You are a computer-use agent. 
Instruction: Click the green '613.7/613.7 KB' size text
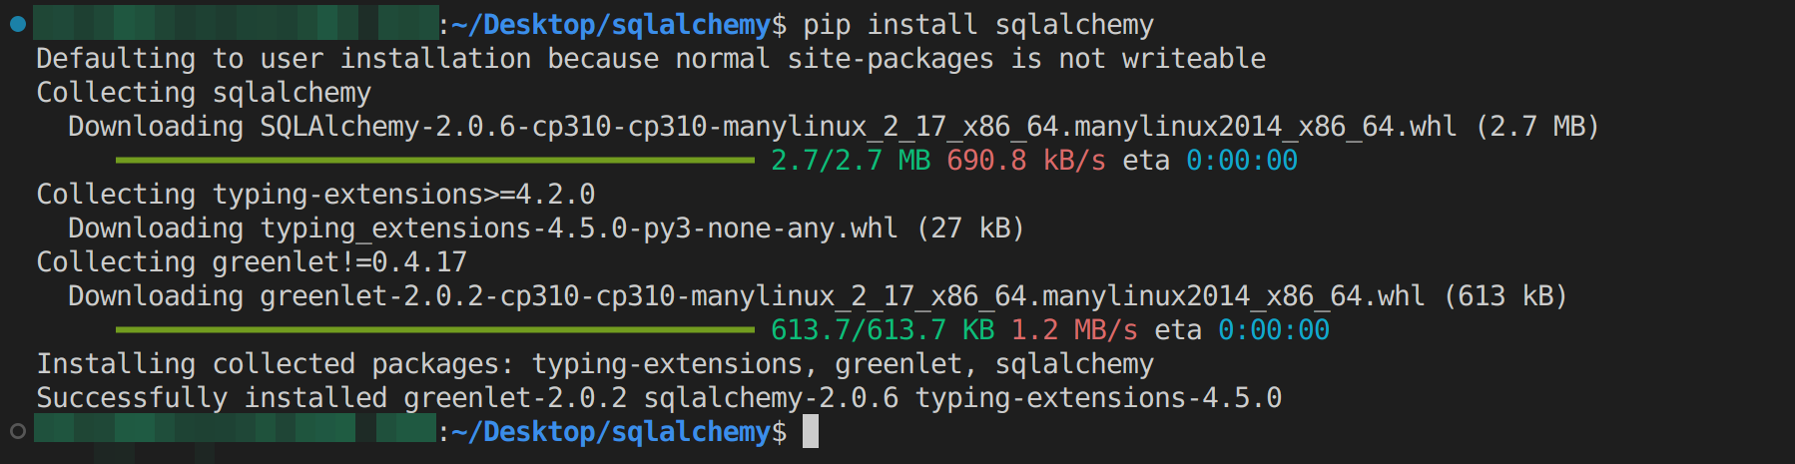pos(883,330)
